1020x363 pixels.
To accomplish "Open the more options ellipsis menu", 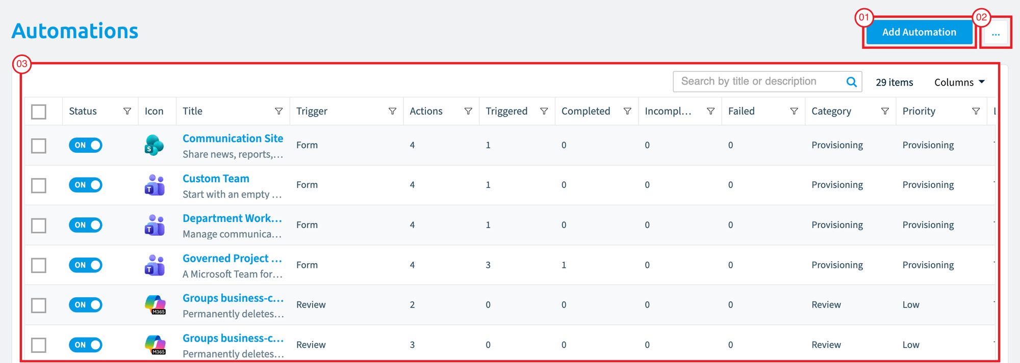I will [996, 33].
